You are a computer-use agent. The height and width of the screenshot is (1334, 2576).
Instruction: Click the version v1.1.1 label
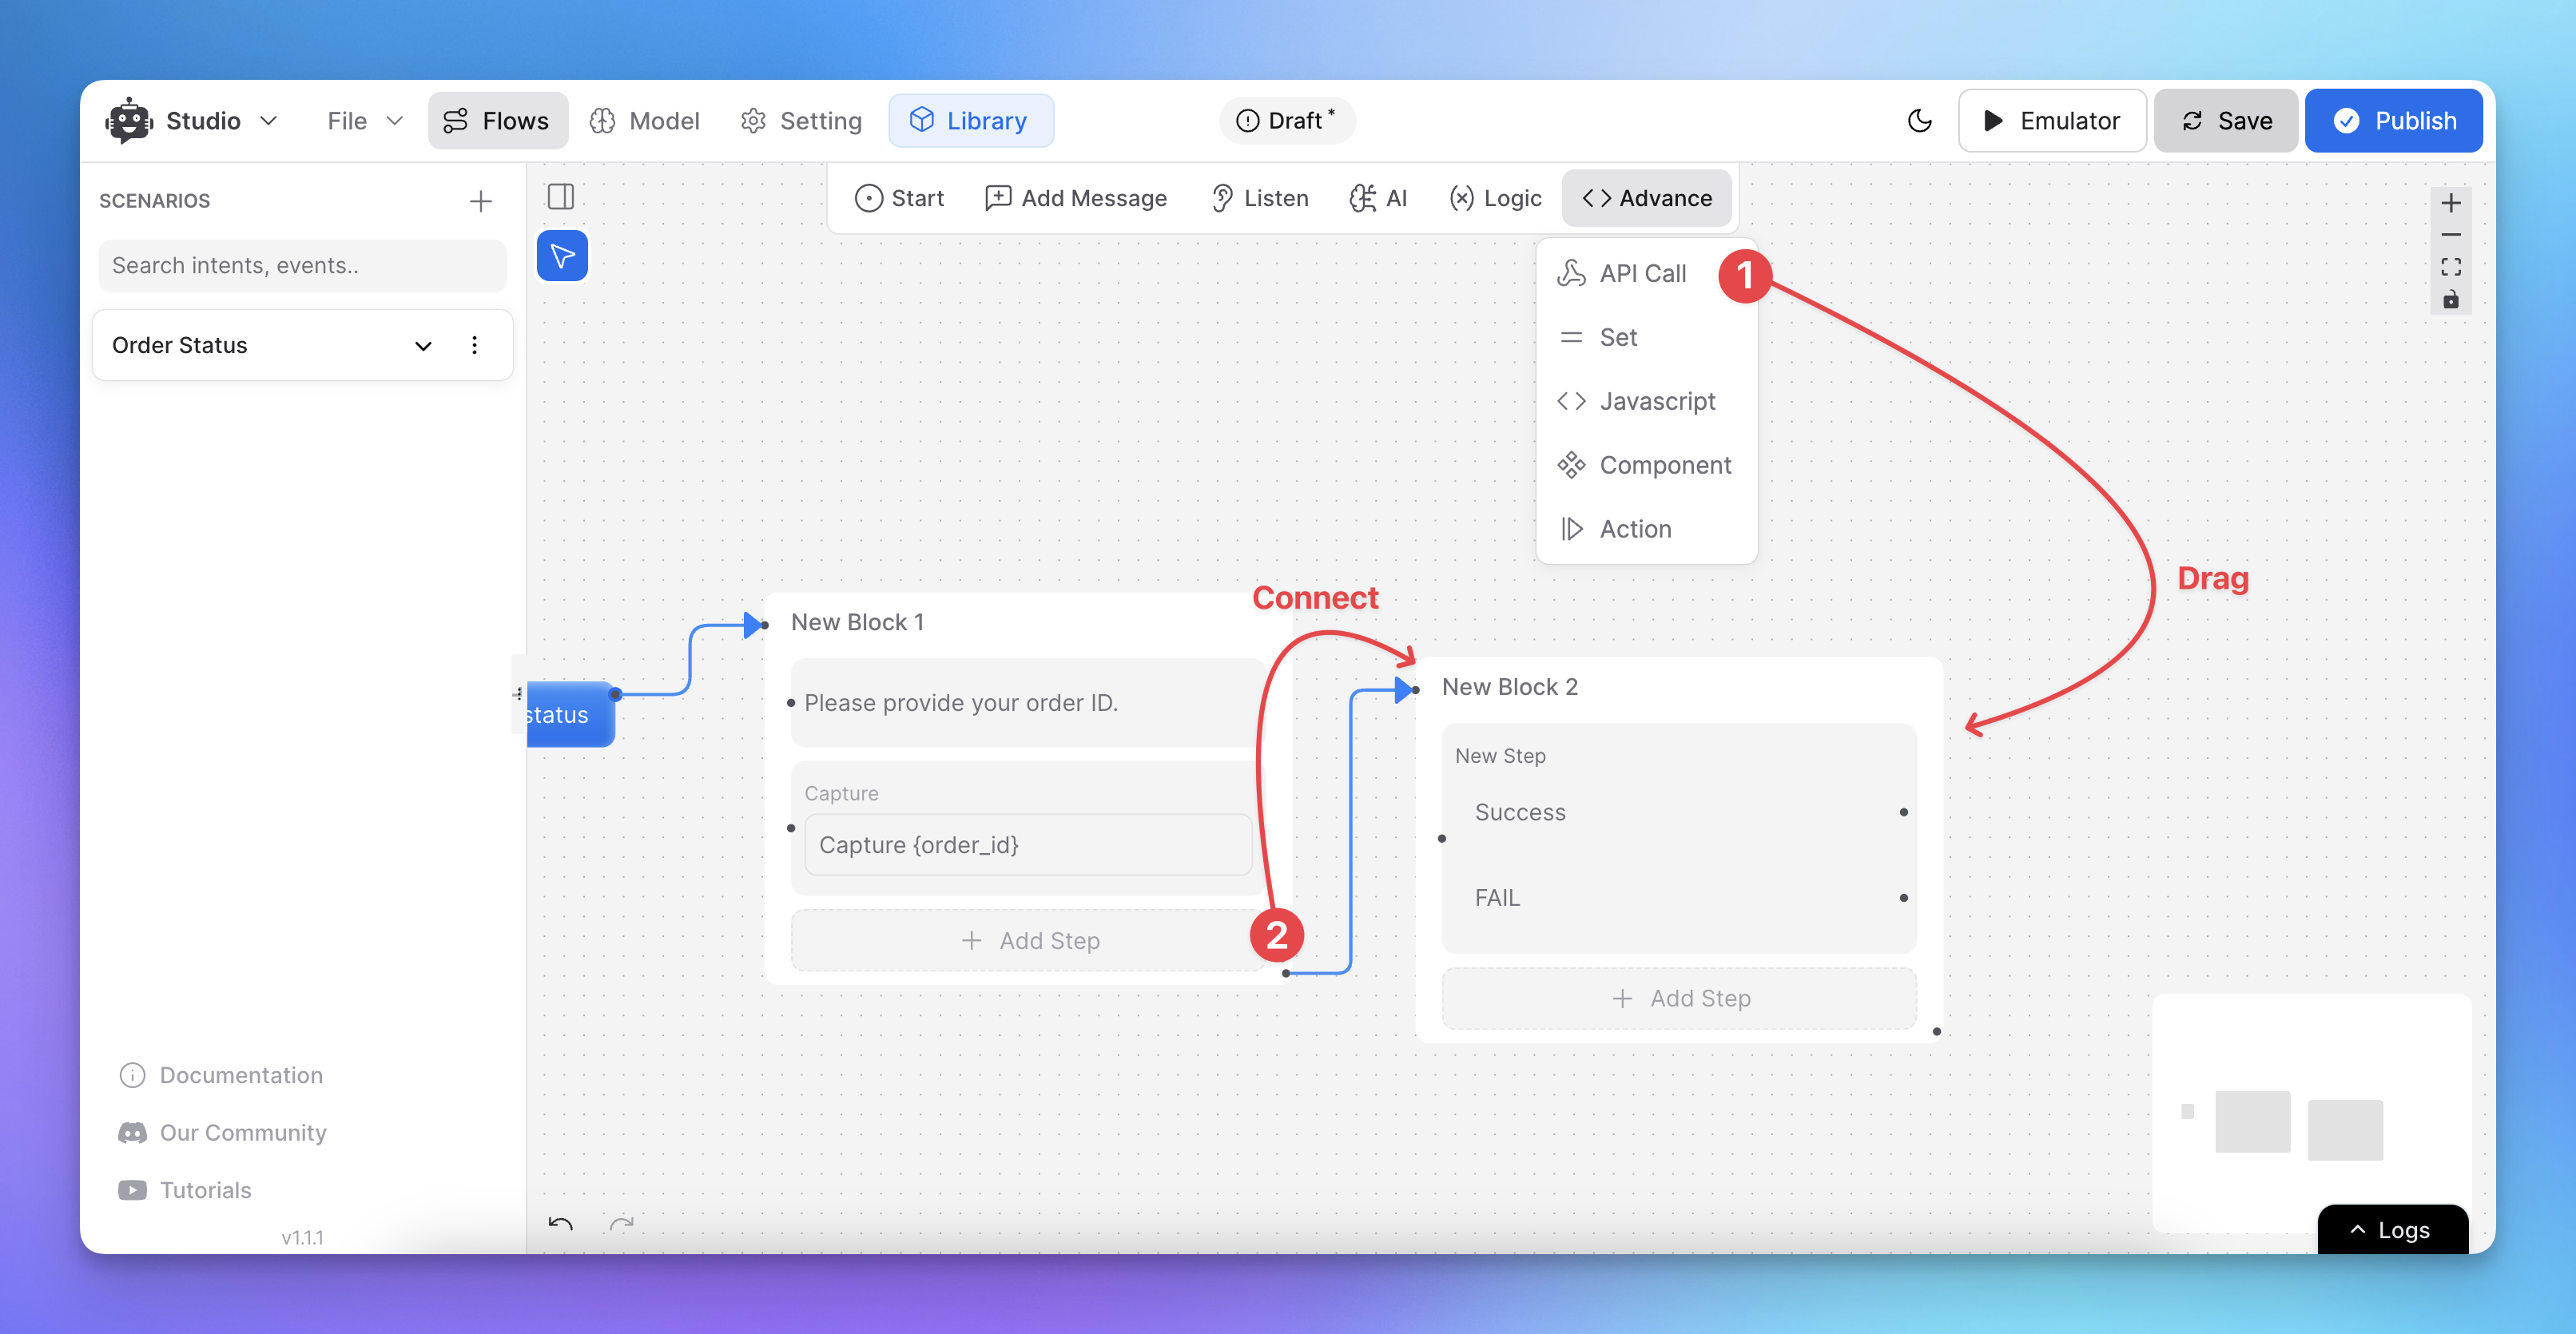(x=302, y=1238)
